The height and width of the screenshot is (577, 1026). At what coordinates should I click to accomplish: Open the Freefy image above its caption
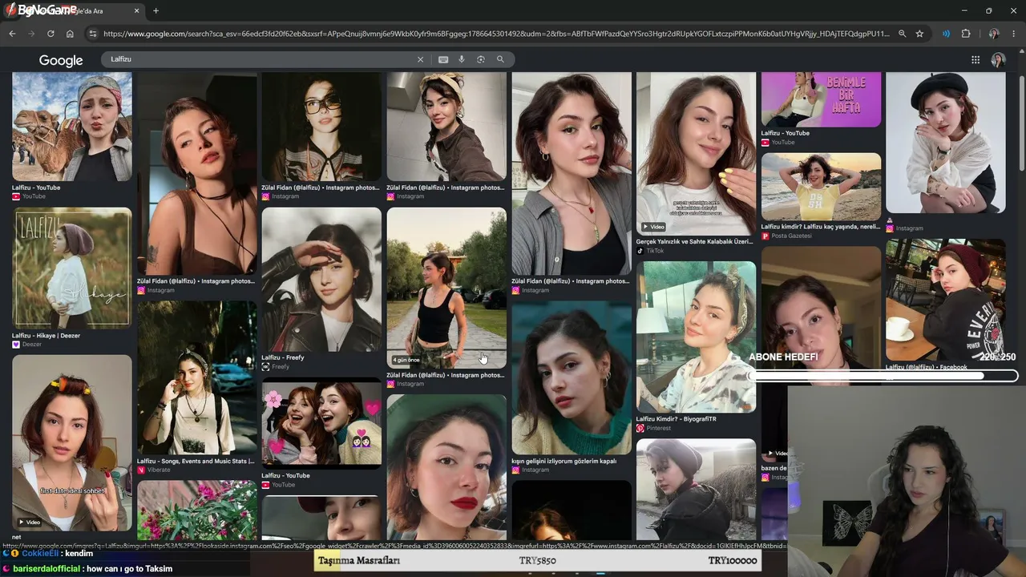coord(321,280)
